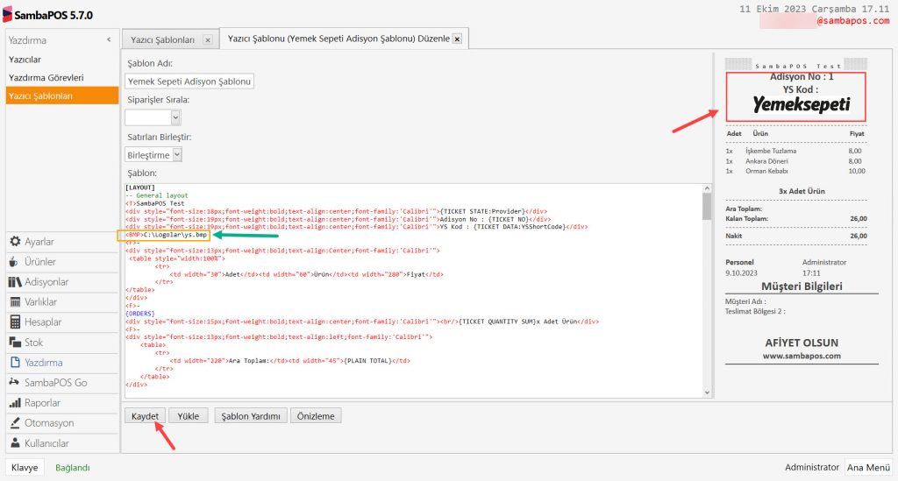Click the template editor scrollbar thumb

[707, 206]
